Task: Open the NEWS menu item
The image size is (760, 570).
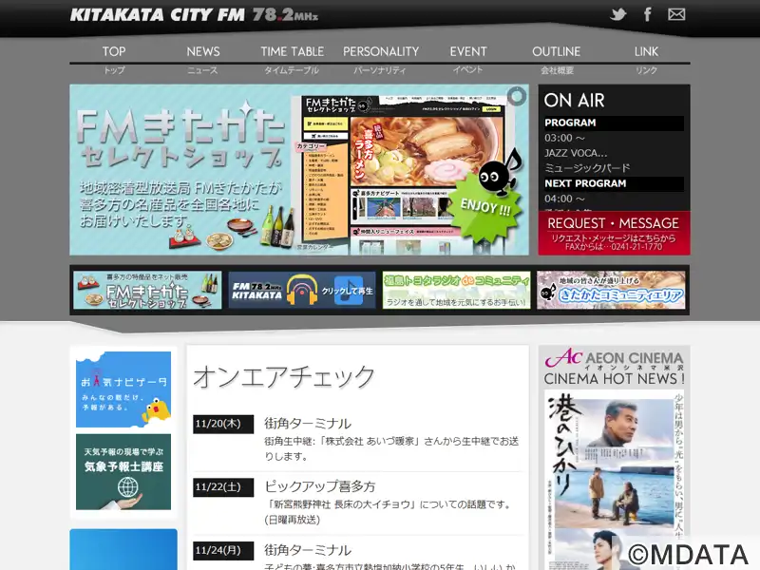Action: pyautogui.click(x=203, y=51)
